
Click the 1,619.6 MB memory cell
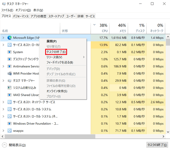[x=119, y=38]
